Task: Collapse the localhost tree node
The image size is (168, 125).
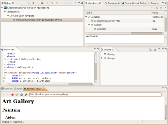Action: (x=5, y=12)
